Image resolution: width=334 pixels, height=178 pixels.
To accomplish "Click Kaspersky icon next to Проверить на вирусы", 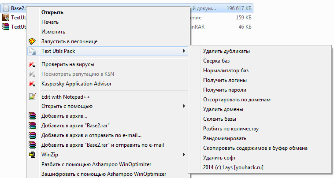I will pyautogui.click(x=32, y=64).
